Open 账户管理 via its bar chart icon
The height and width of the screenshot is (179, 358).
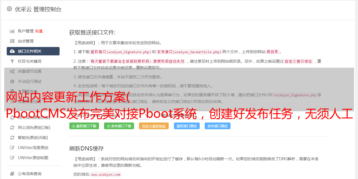(12, 31)
